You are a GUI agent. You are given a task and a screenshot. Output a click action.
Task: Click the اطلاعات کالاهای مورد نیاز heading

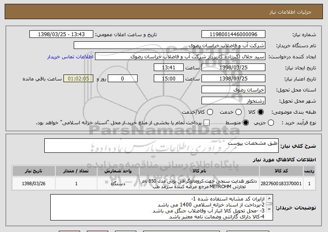coord(284,160)
